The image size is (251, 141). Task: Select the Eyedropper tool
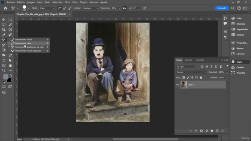[4, 35]
